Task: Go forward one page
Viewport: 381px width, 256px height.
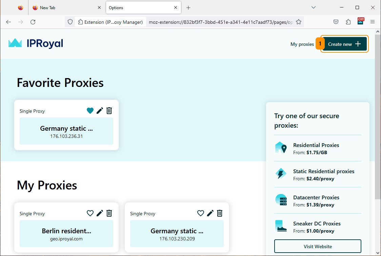Action: tap(21, 22)
